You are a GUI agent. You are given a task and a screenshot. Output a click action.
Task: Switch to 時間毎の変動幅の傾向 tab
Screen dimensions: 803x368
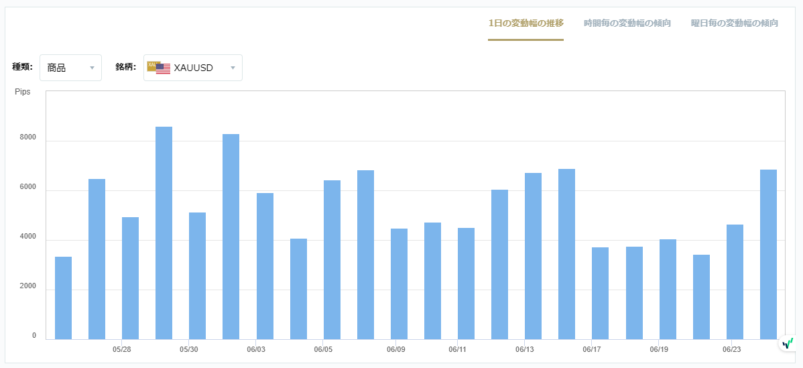click(x=627, y=23)
